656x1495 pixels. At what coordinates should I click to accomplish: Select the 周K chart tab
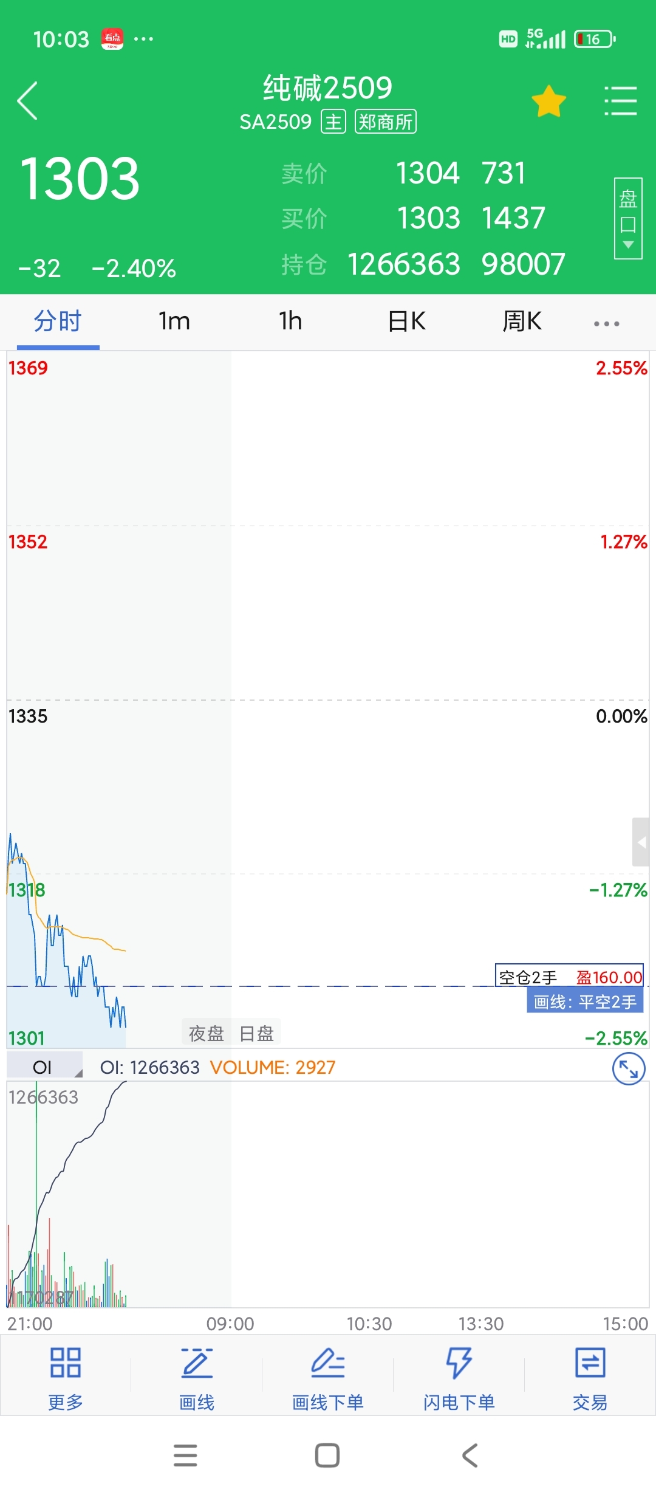[x=522, y=321]
